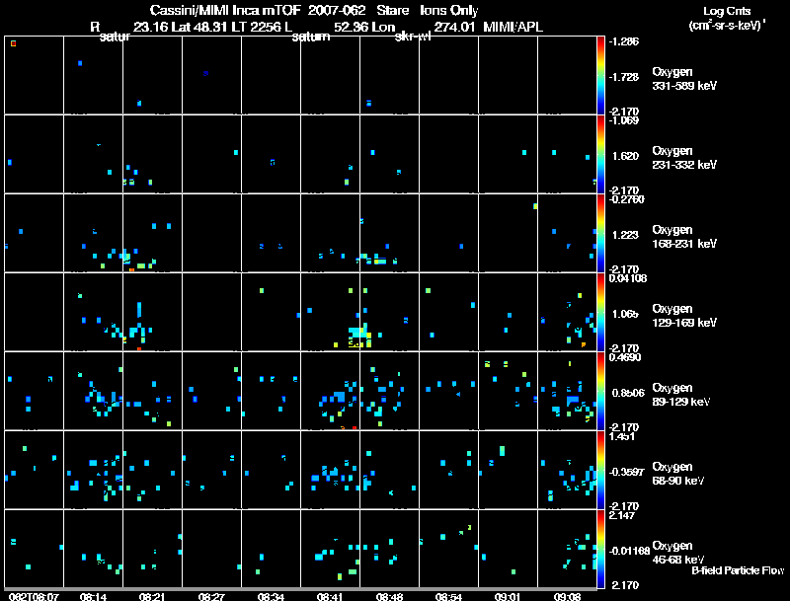The image size is (790, 601).
Task: Click the -0.2760 color scale value
Action: point(627,199)
